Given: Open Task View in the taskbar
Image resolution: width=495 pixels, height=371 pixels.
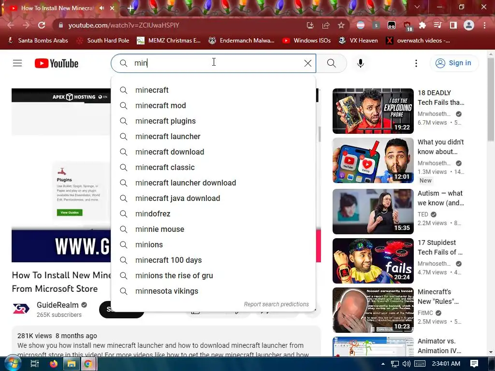Looking at the screenshot, I should pyautogui.click(x=34, y=364).
